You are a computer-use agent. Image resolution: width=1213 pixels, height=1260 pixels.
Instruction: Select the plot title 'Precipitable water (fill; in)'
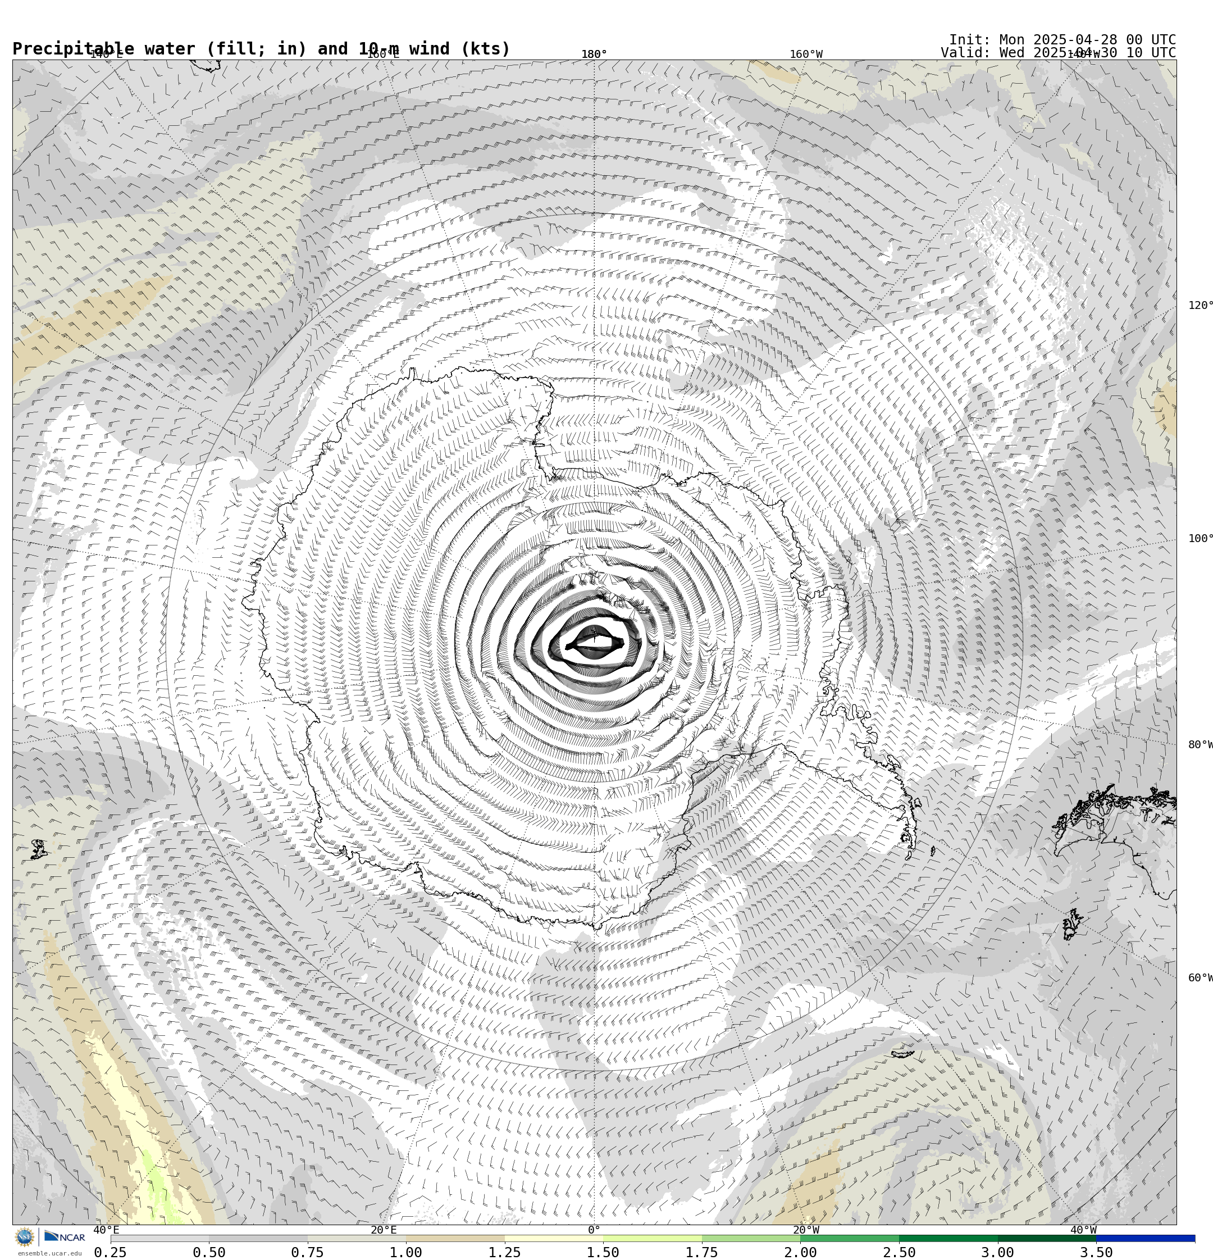[x=160, y=49]
